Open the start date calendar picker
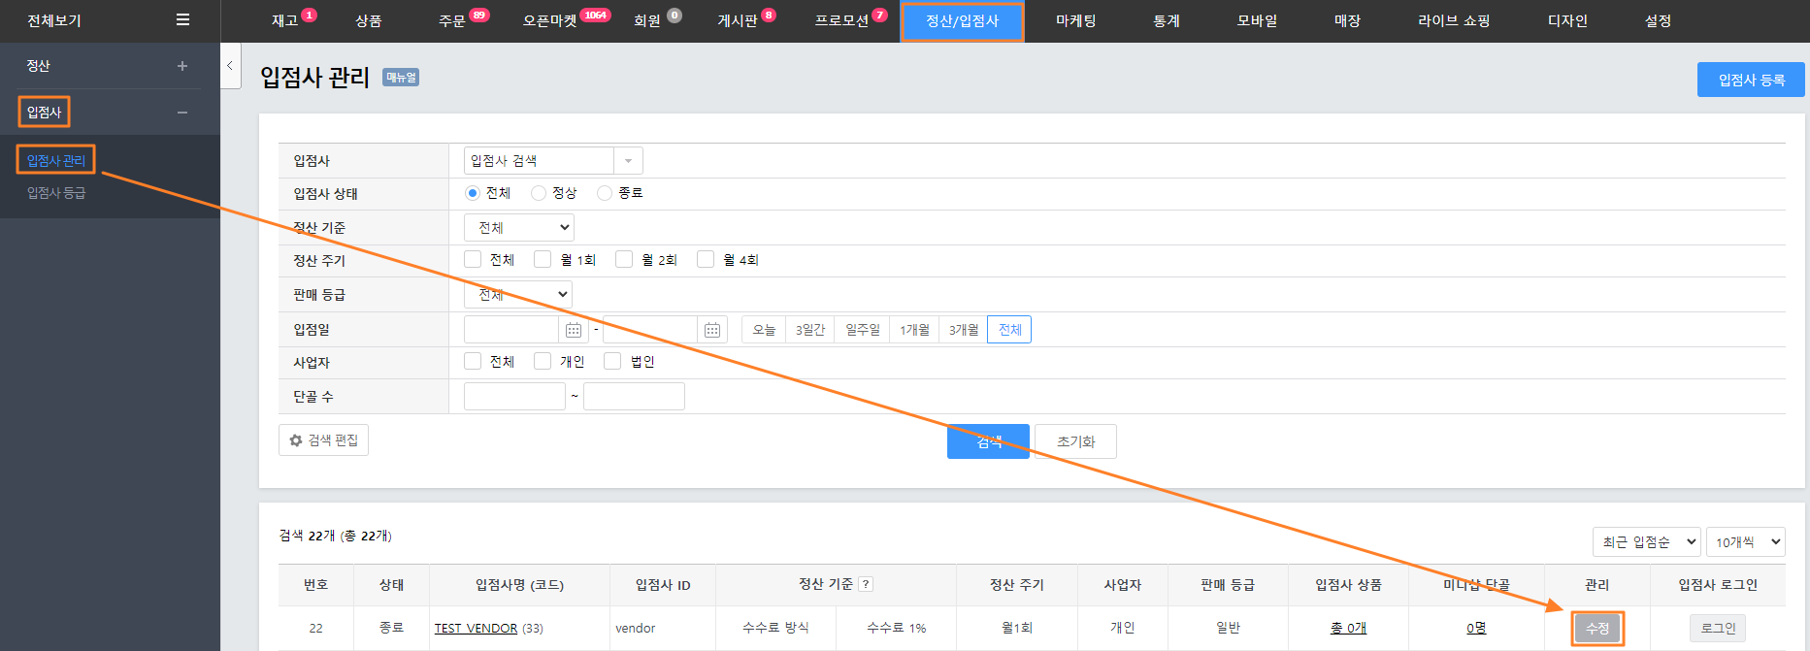This screenshot has height=651, width=1810. 574,330
